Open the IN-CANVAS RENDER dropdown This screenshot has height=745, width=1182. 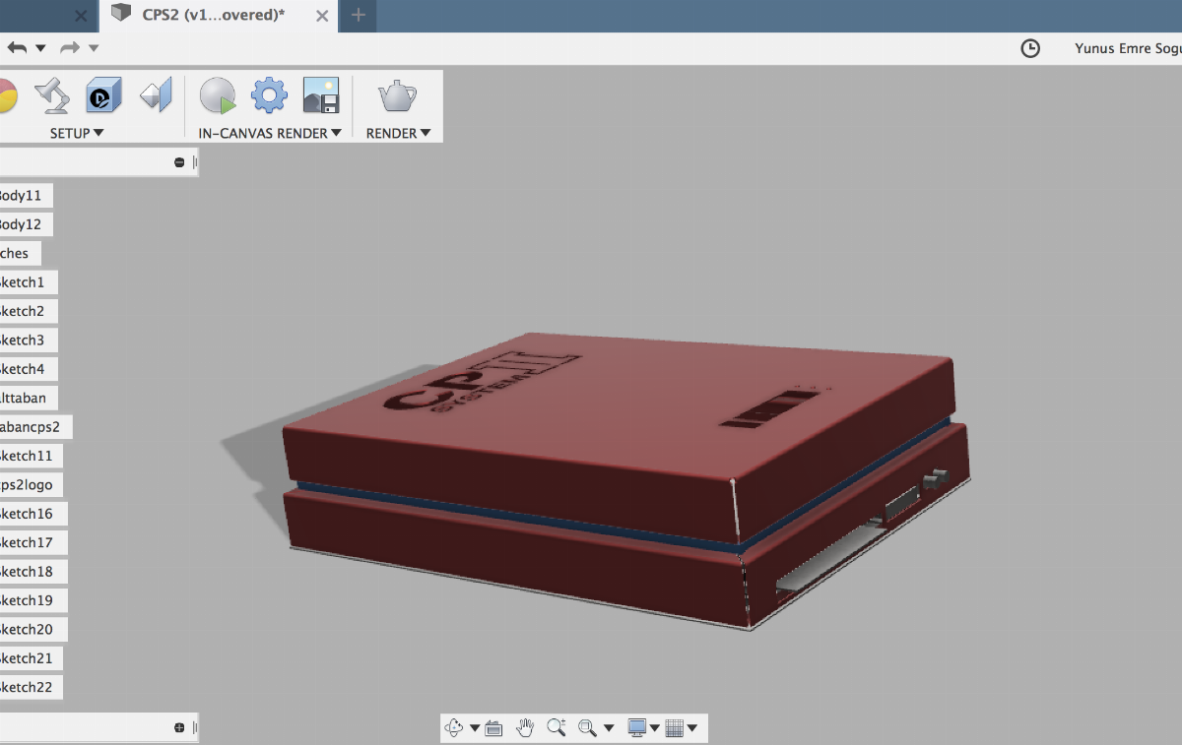[270, 133]
